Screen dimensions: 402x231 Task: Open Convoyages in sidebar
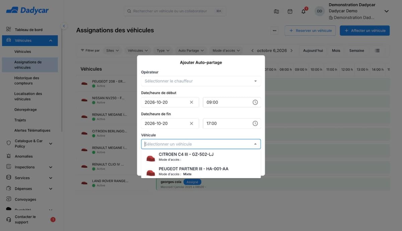coord(25,199)
